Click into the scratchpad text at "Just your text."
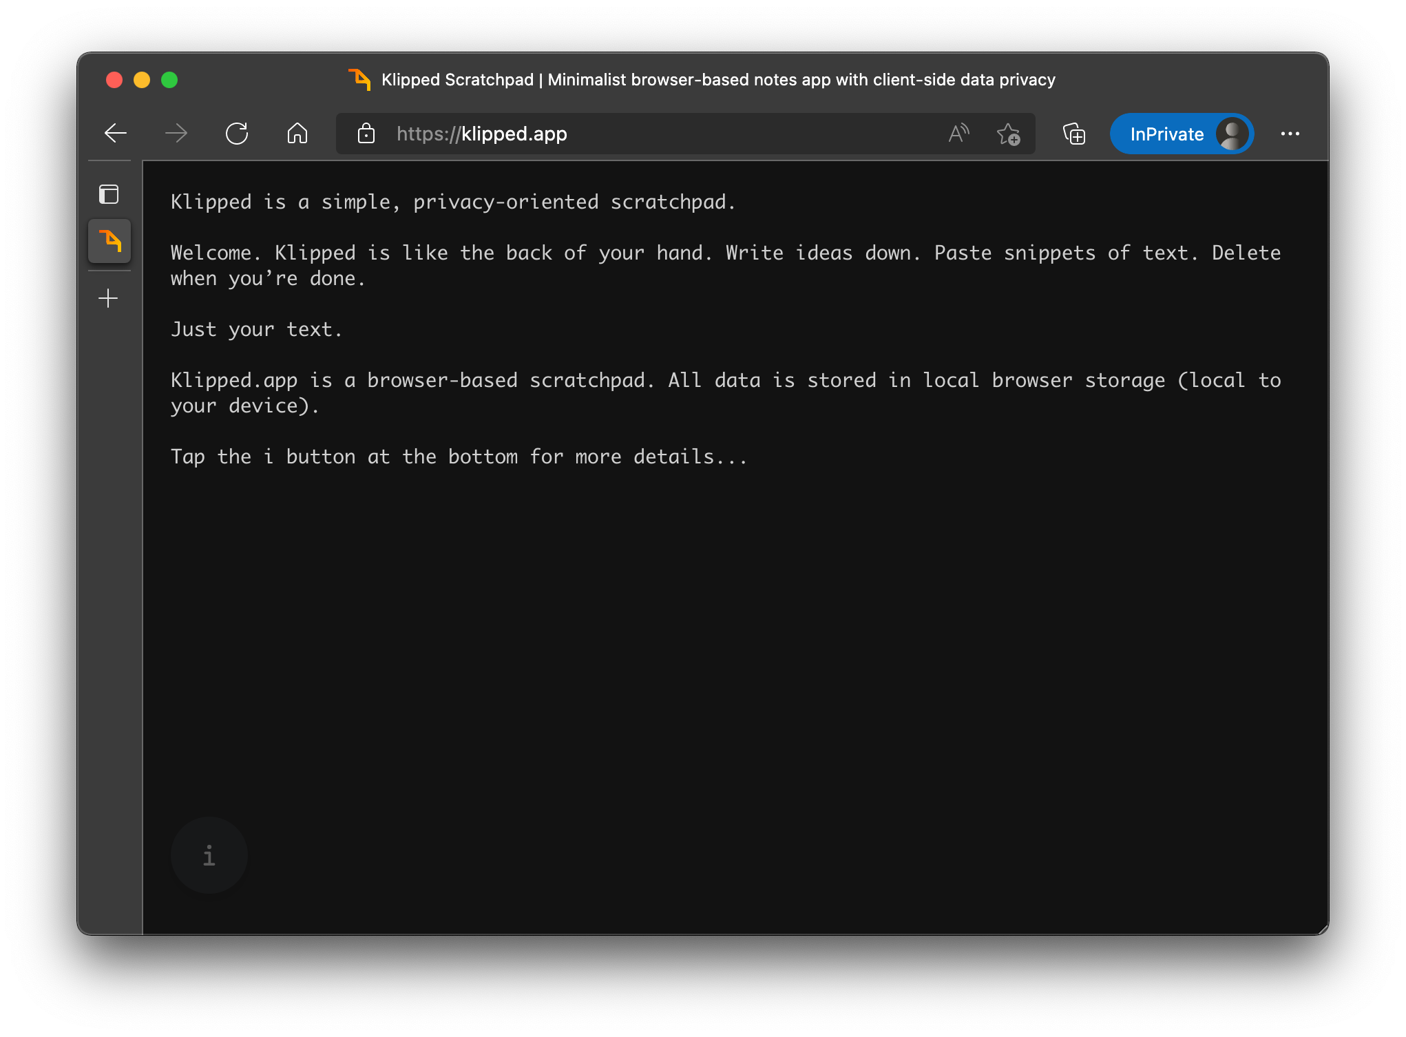 [256, 329]
